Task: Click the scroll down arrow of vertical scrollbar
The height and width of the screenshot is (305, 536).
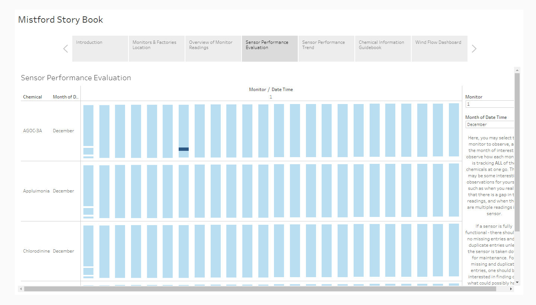Action: [517, 283]
